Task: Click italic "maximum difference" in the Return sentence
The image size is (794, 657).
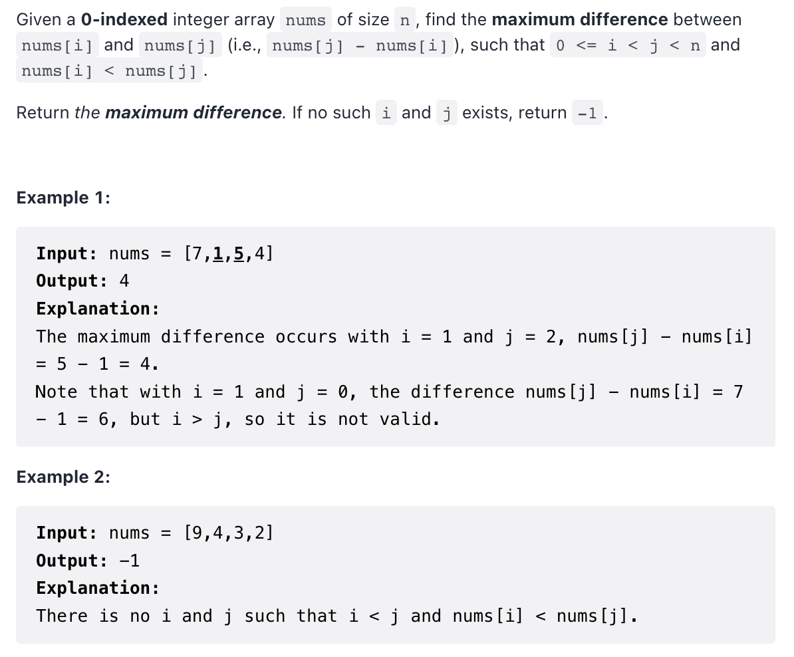Action: click(x=194, y=112)
